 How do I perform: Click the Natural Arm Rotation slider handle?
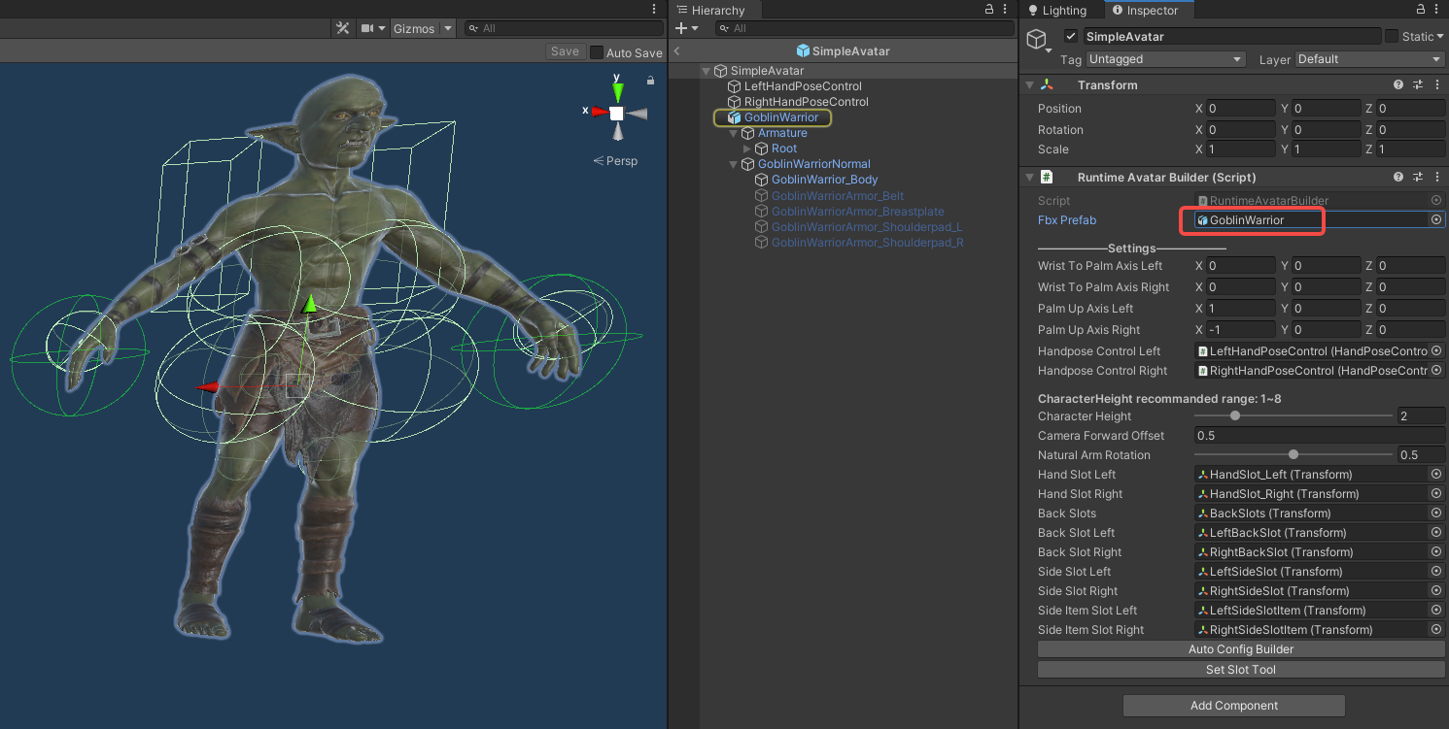coord(1294,454)
